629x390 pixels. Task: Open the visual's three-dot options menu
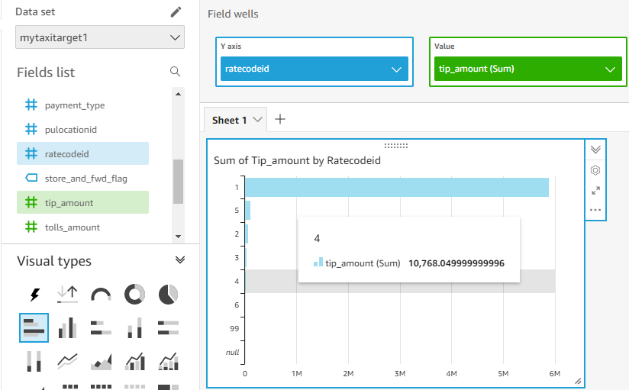point(595,210)
